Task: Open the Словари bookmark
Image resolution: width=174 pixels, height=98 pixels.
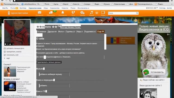Action: [86, 4]
